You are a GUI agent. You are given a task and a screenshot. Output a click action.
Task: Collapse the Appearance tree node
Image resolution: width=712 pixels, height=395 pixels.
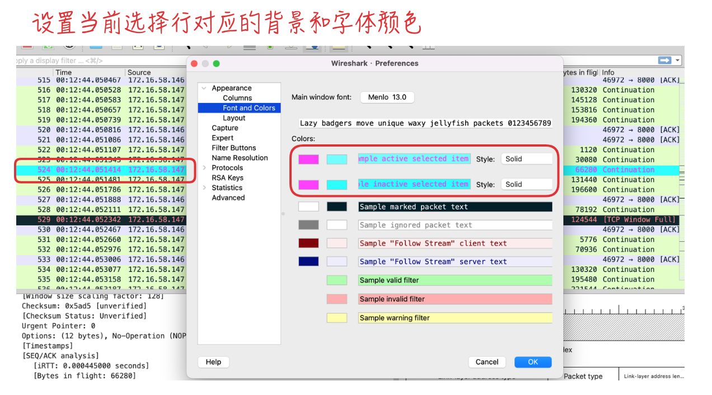[x=204, y=88]
